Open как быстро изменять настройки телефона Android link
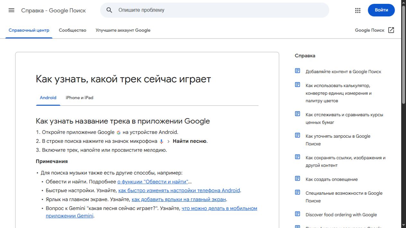This screenshot has width=406, height=228. click(x=179, y=191)
